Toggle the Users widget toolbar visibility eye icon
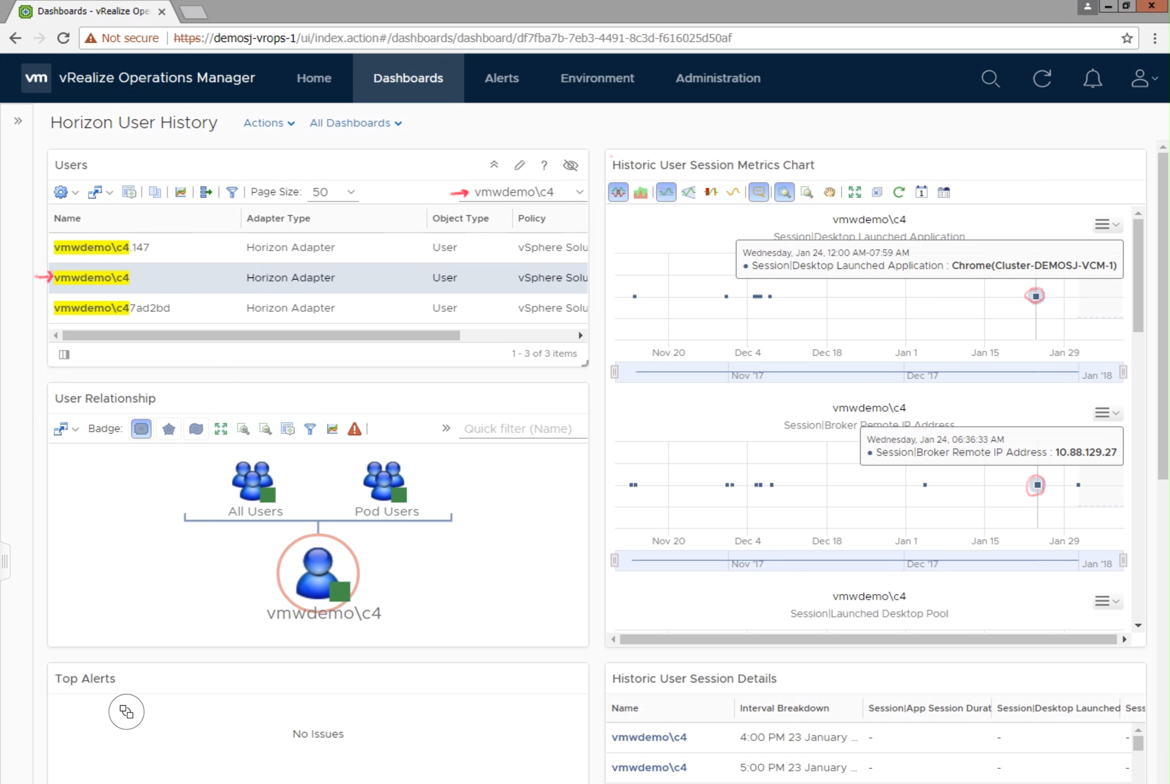Viewport: 1170px width, 784px height. point(570,165)
